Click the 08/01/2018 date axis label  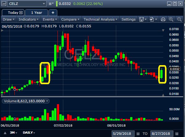point(116,125)
